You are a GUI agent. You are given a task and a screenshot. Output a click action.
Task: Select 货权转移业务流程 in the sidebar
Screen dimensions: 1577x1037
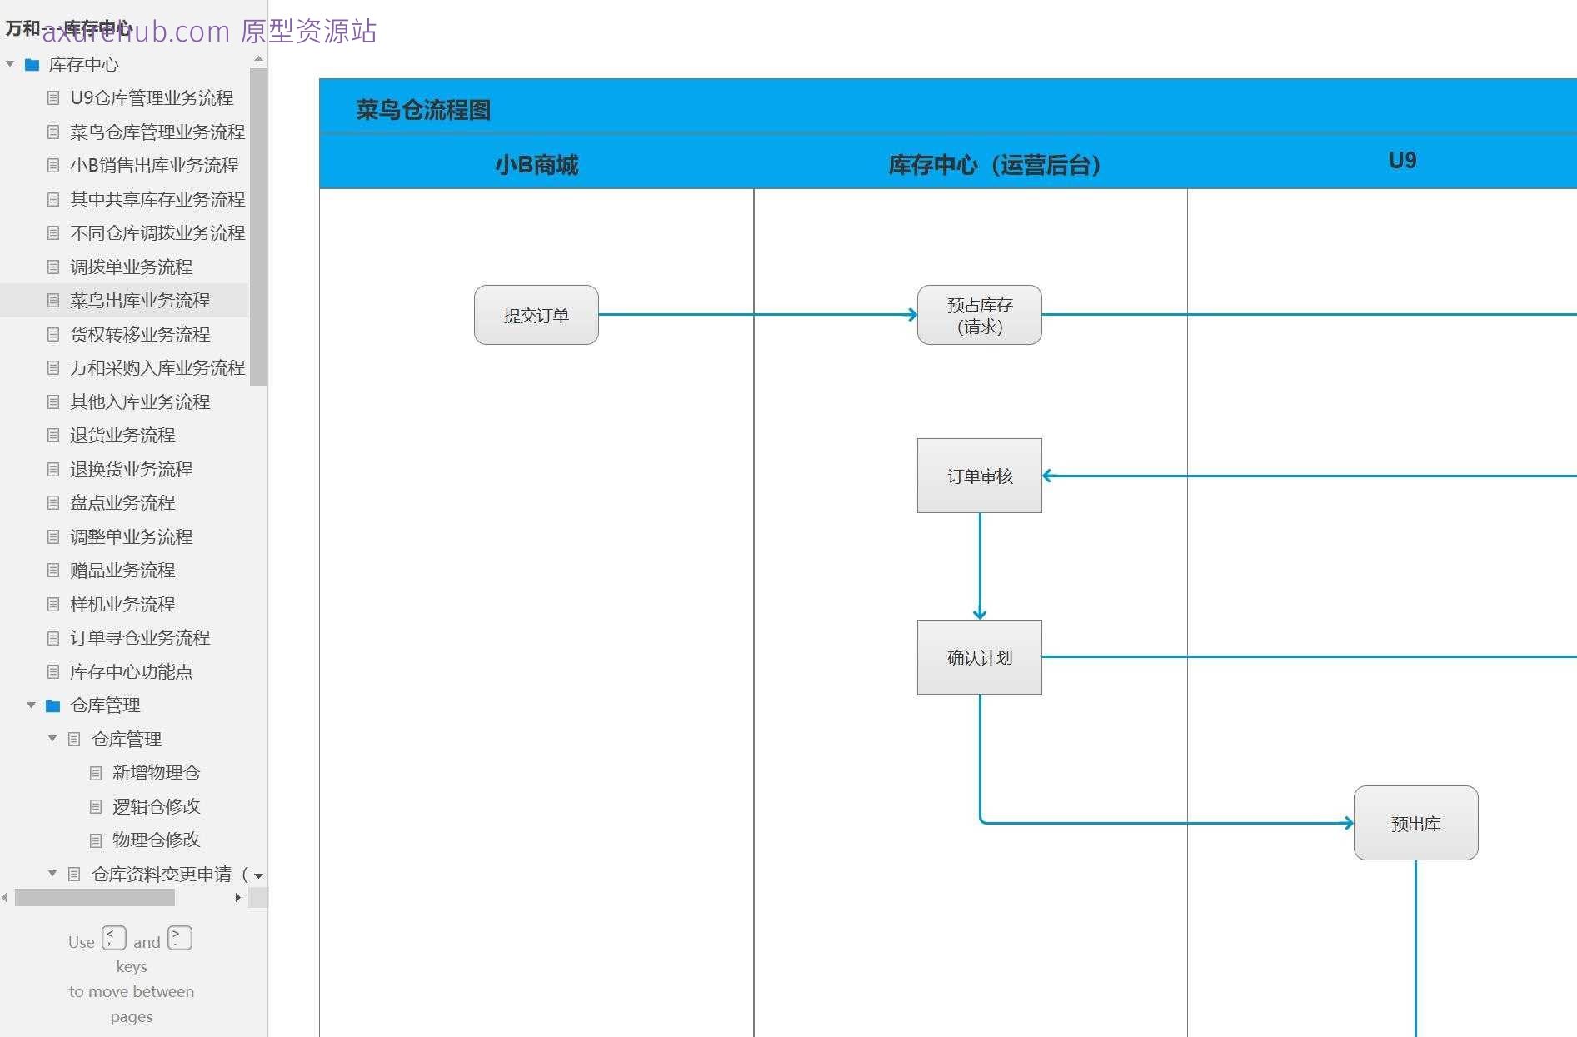(141, 334)
